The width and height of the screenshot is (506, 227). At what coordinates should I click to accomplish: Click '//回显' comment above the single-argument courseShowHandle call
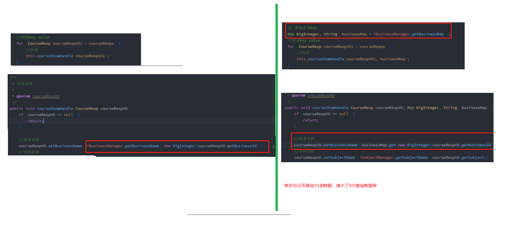click(x=32, y=50)
